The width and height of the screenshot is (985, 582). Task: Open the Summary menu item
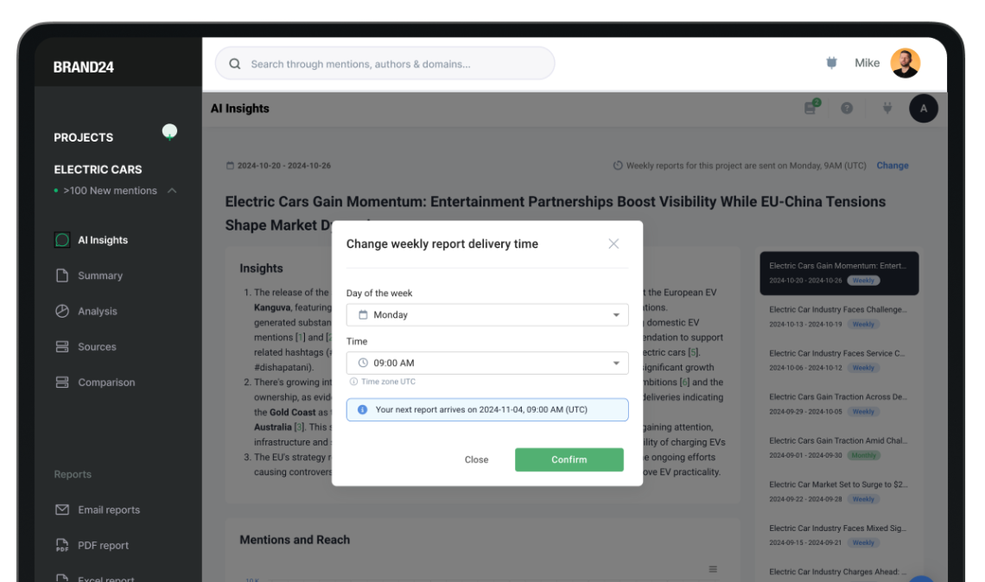(100, 275)
